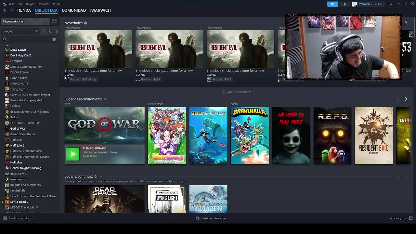Go to the BIBLIOTECA tab
The image size is (416, 234).
[x=46, y=10]
